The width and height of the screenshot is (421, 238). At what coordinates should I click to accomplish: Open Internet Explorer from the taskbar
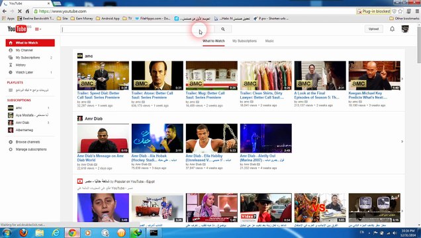tap(56, 233)
